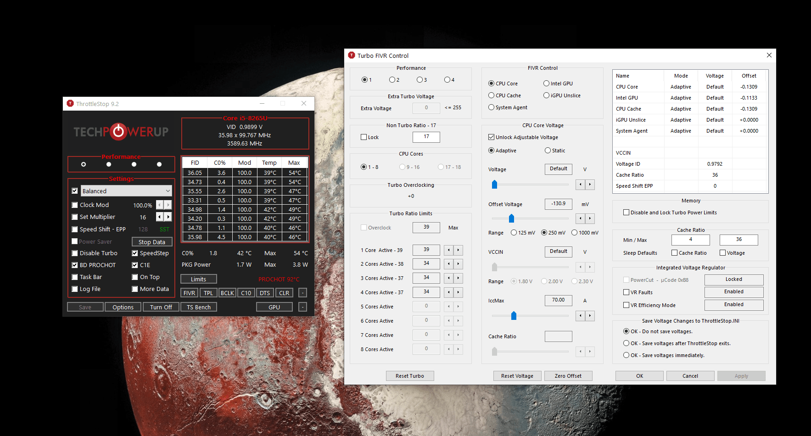Click the Offset Voltage slider handle
Image resolution: width=811 pixels, height=436 pixels.
point(511,218)
